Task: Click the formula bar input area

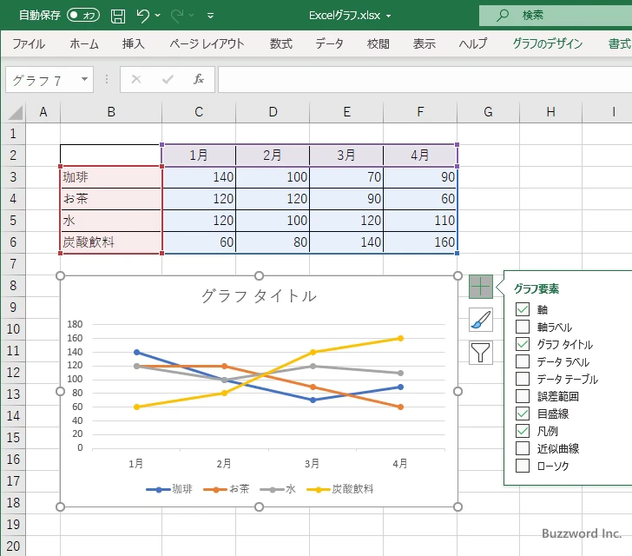Action: (425, 79)
